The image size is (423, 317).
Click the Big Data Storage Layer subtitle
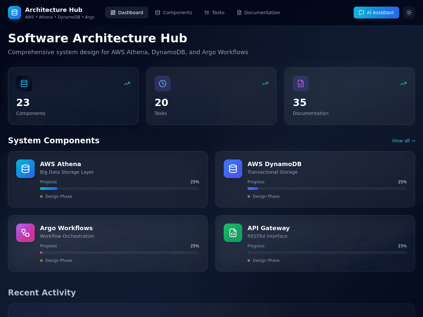67,172
